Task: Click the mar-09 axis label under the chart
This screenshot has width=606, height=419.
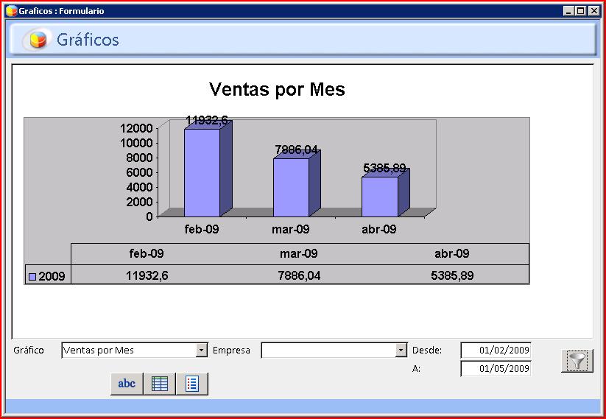Action: click(x=291, y=229)
